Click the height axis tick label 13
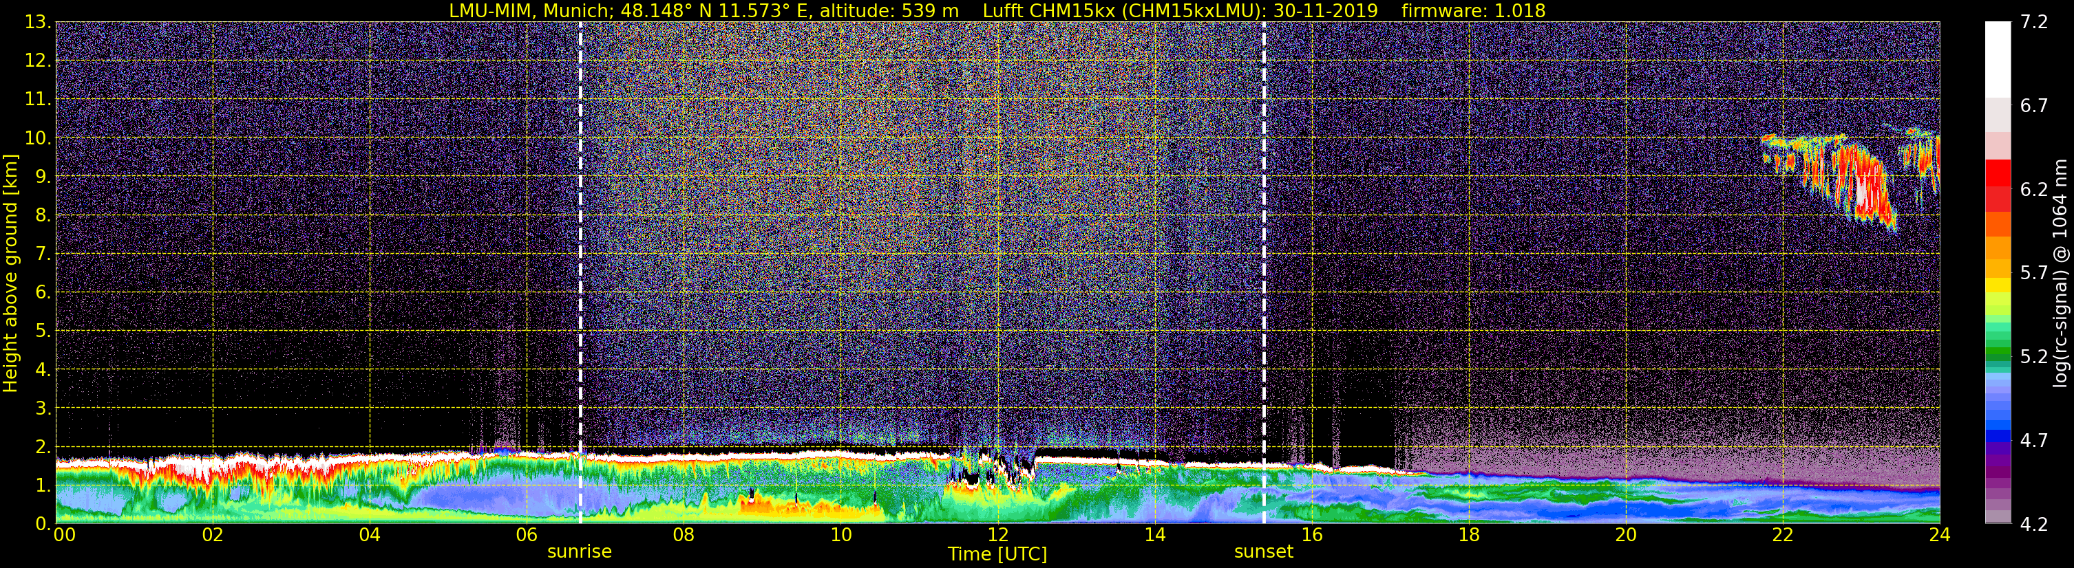 point(37,23)
